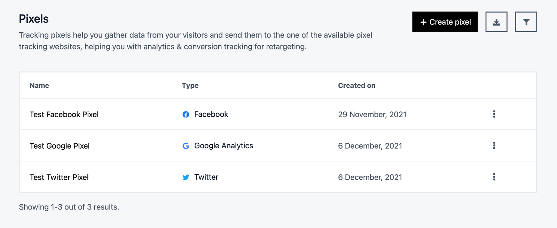Screen dimensions: 557x228
Task: Click the Google Analytics logo icon
Action: 186,146
